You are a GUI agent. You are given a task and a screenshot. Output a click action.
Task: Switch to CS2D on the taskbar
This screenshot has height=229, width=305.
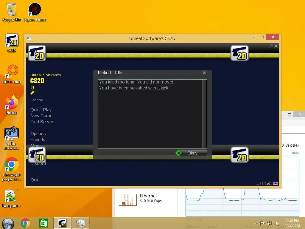[x=62, y=223]
